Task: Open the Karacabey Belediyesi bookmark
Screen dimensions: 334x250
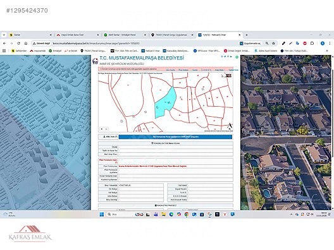Action: [x=176, y=51]
